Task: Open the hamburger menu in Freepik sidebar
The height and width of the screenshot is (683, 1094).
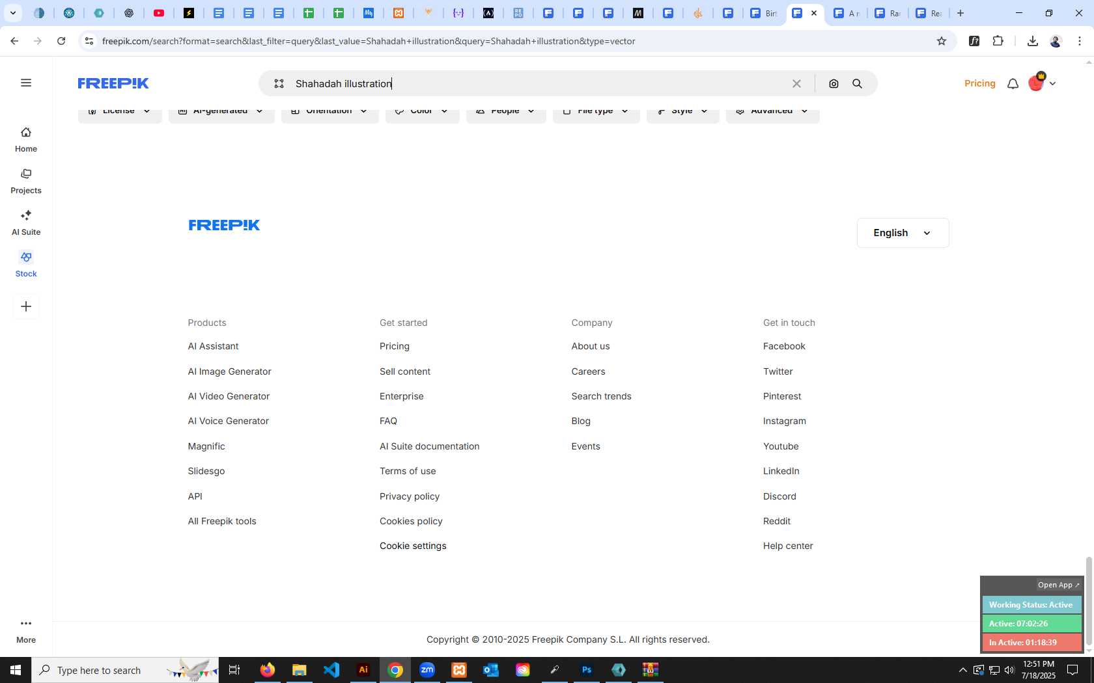Action: point(26,83)
